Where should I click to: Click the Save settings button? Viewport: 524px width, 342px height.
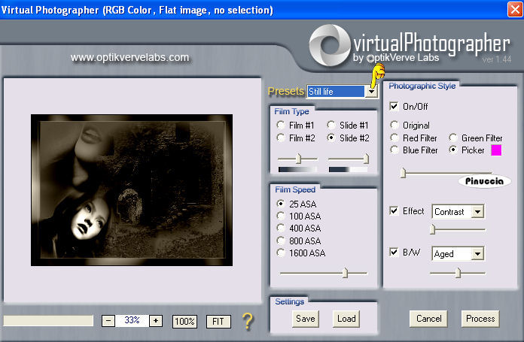pos(306,319)
